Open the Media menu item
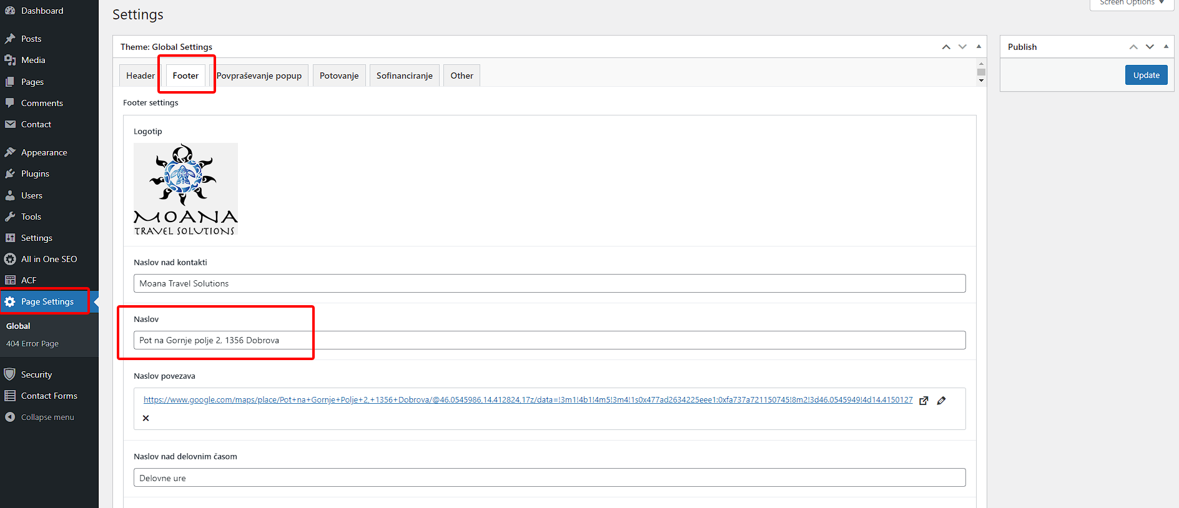Image resolution: width=1179 pixels, height=508 pixels. coord(33,60)
